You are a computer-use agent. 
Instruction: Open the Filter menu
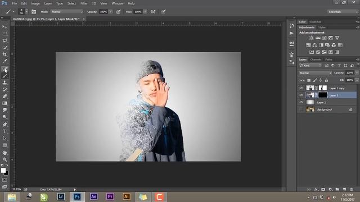pos(84,3)
